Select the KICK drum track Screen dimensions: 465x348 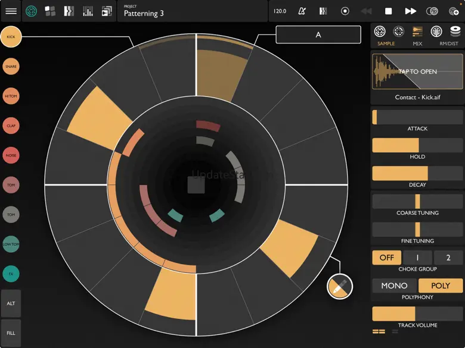click(11, 37)
